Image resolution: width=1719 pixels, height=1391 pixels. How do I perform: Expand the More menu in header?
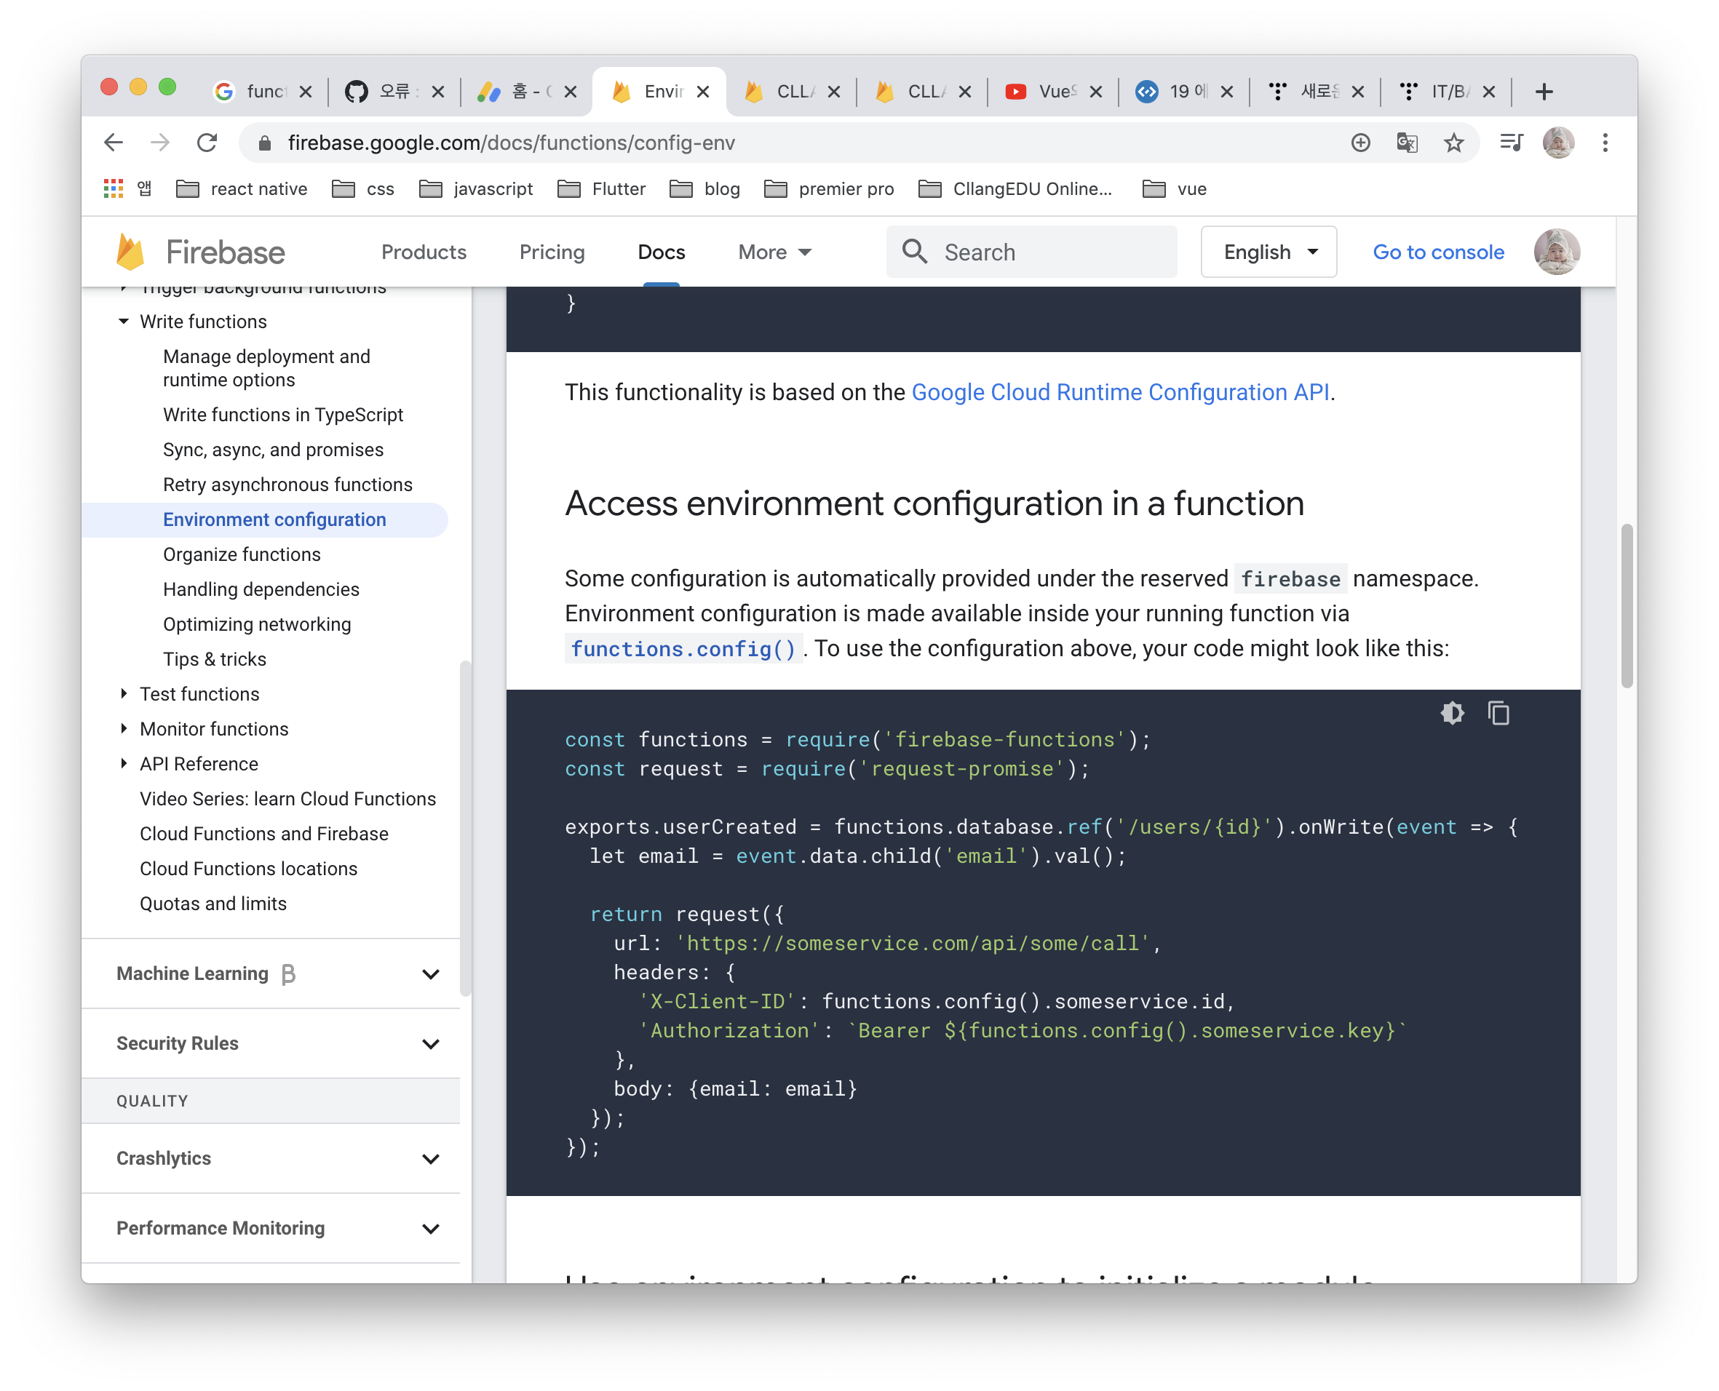point(774,252)
